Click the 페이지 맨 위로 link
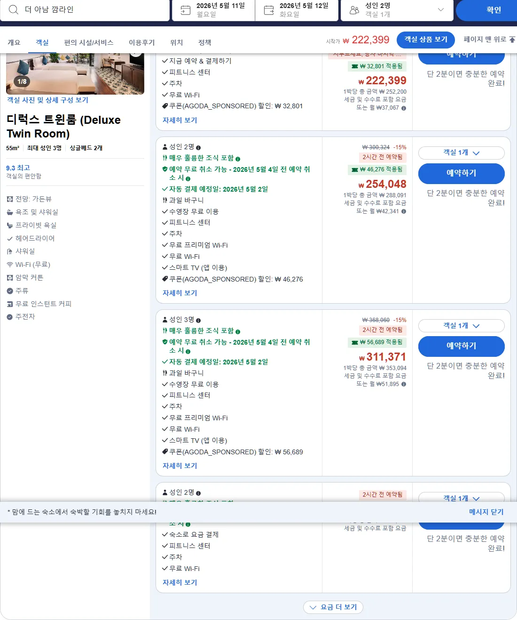Viewport: 517px width, 620px height. (489, 40)
